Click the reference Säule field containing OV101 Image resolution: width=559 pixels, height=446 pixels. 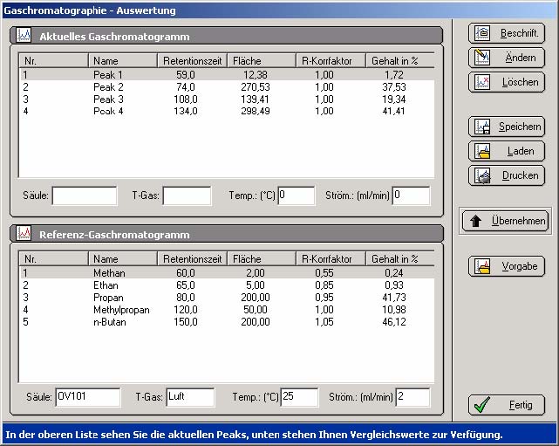87,397
